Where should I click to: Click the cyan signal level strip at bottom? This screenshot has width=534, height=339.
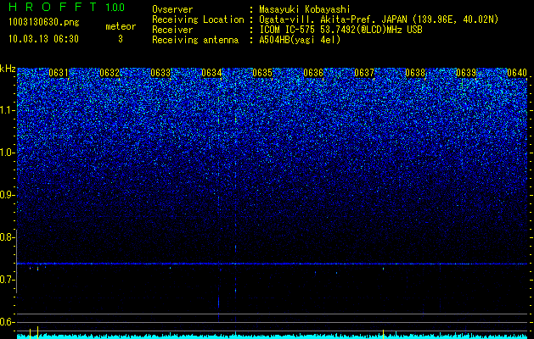(273, 336)
